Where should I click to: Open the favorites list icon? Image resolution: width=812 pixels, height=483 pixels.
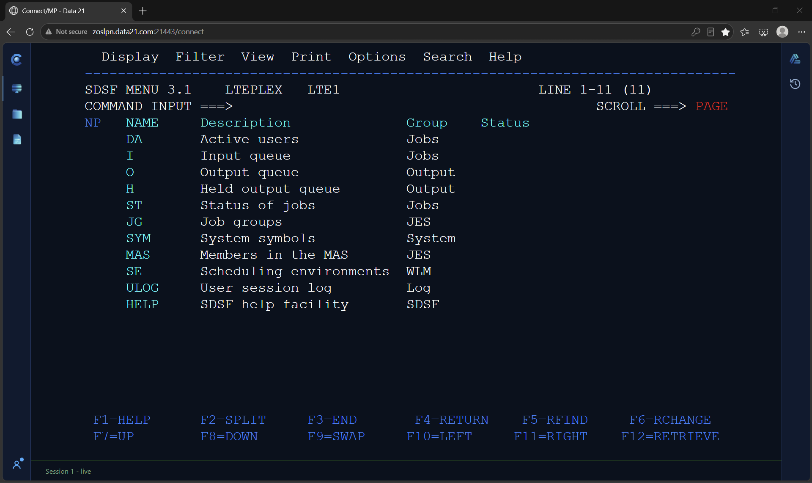point(745,32)
